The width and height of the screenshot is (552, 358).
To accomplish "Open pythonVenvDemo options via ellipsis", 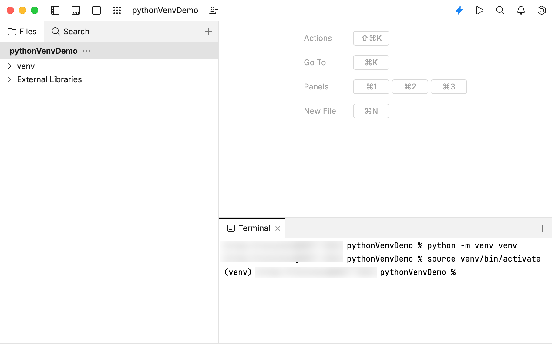I will pyautogui.click(x=86, y=51).
